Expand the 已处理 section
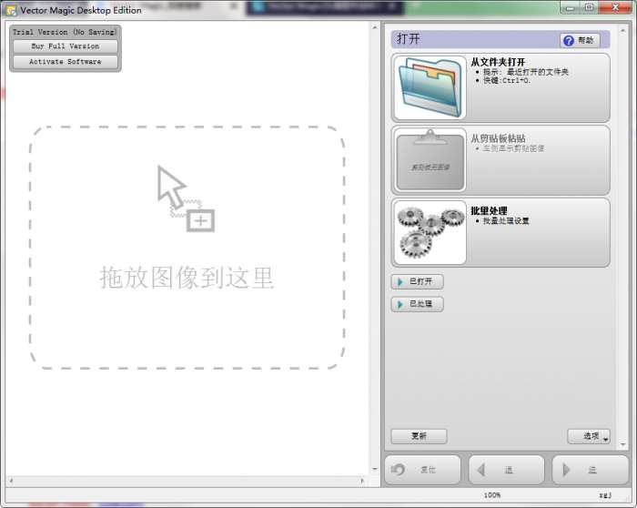This screenshot has height=508, width=637. (x=417, y=303)
